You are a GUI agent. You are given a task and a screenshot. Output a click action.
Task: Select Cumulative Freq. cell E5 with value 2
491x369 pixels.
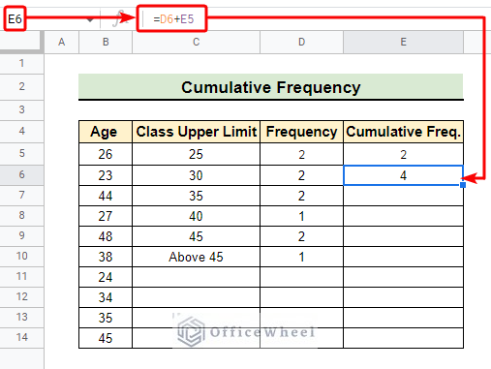(403, 154)
